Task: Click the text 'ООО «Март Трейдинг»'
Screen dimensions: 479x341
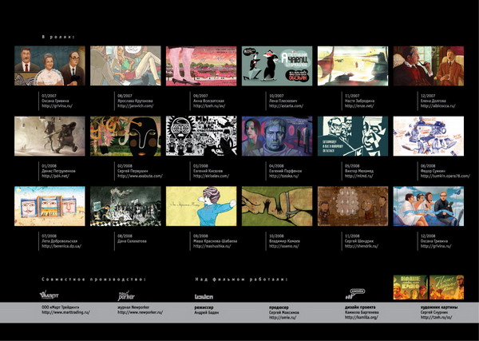Action: (x=61, y=307)
